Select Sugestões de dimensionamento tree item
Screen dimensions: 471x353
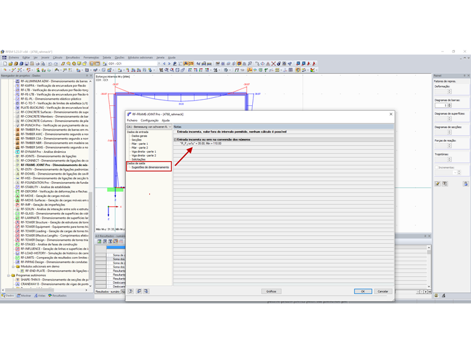[150, 167]
